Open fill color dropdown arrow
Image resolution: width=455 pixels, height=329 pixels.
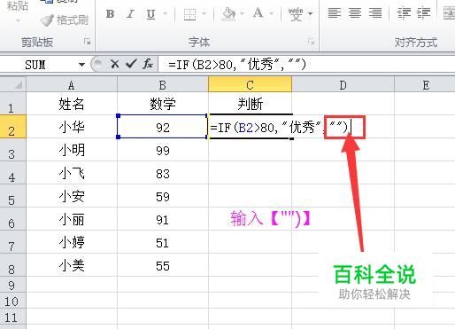(242, 13)
